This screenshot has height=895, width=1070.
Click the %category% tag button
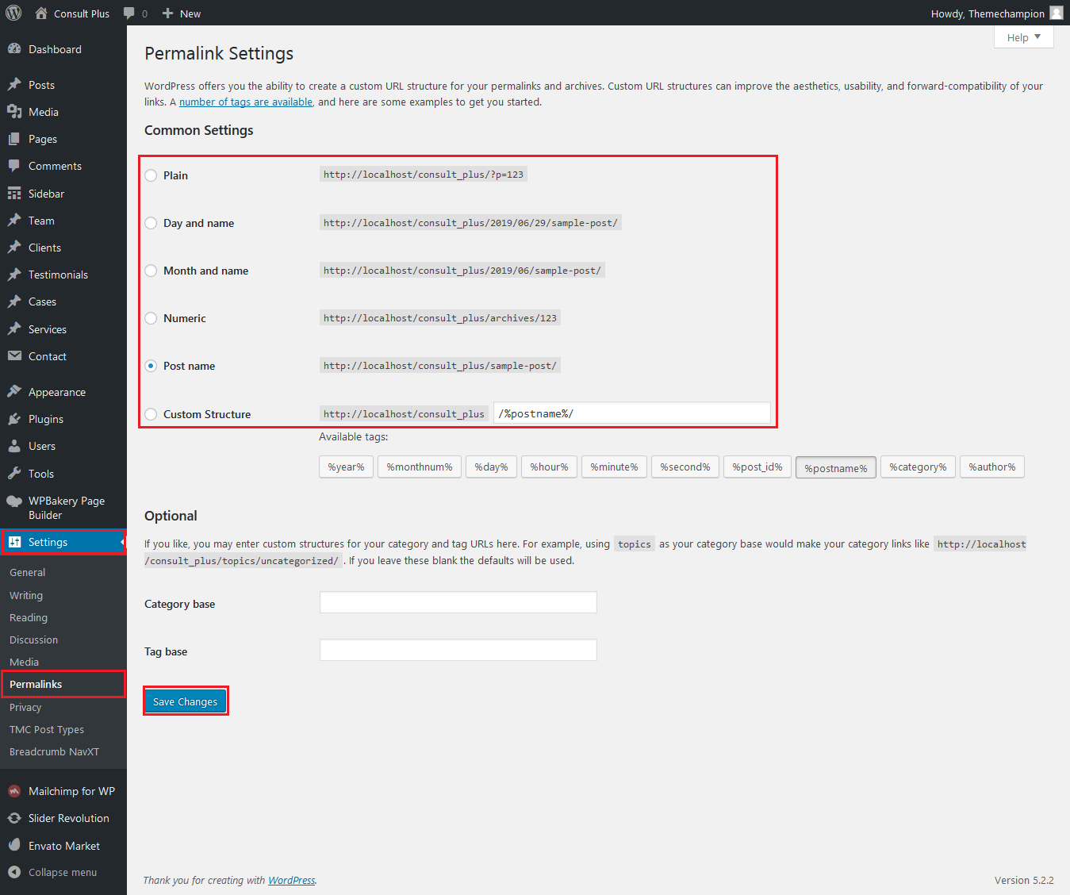(x=918, y=467)
